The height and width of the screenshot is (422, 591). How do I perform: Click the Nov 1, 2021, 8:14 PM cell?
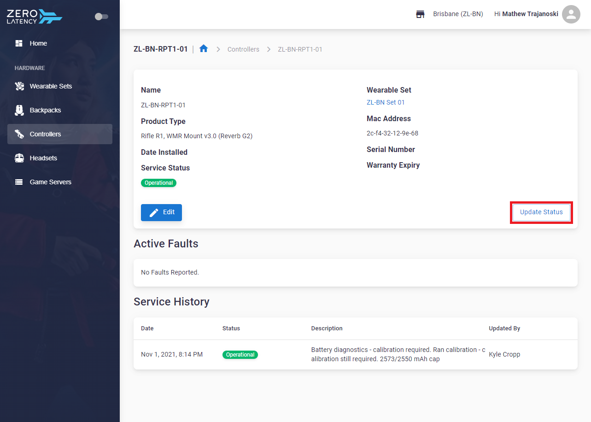point(172,355)
